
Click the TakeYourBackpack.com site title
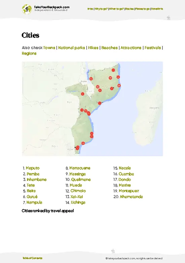click(51, 7)
